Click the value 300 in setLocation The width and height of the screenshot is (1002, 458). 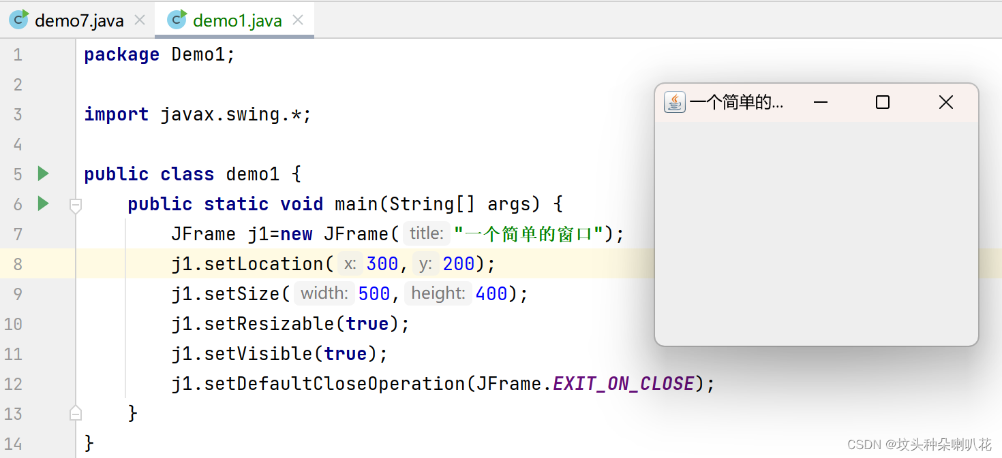coord(383,264)
